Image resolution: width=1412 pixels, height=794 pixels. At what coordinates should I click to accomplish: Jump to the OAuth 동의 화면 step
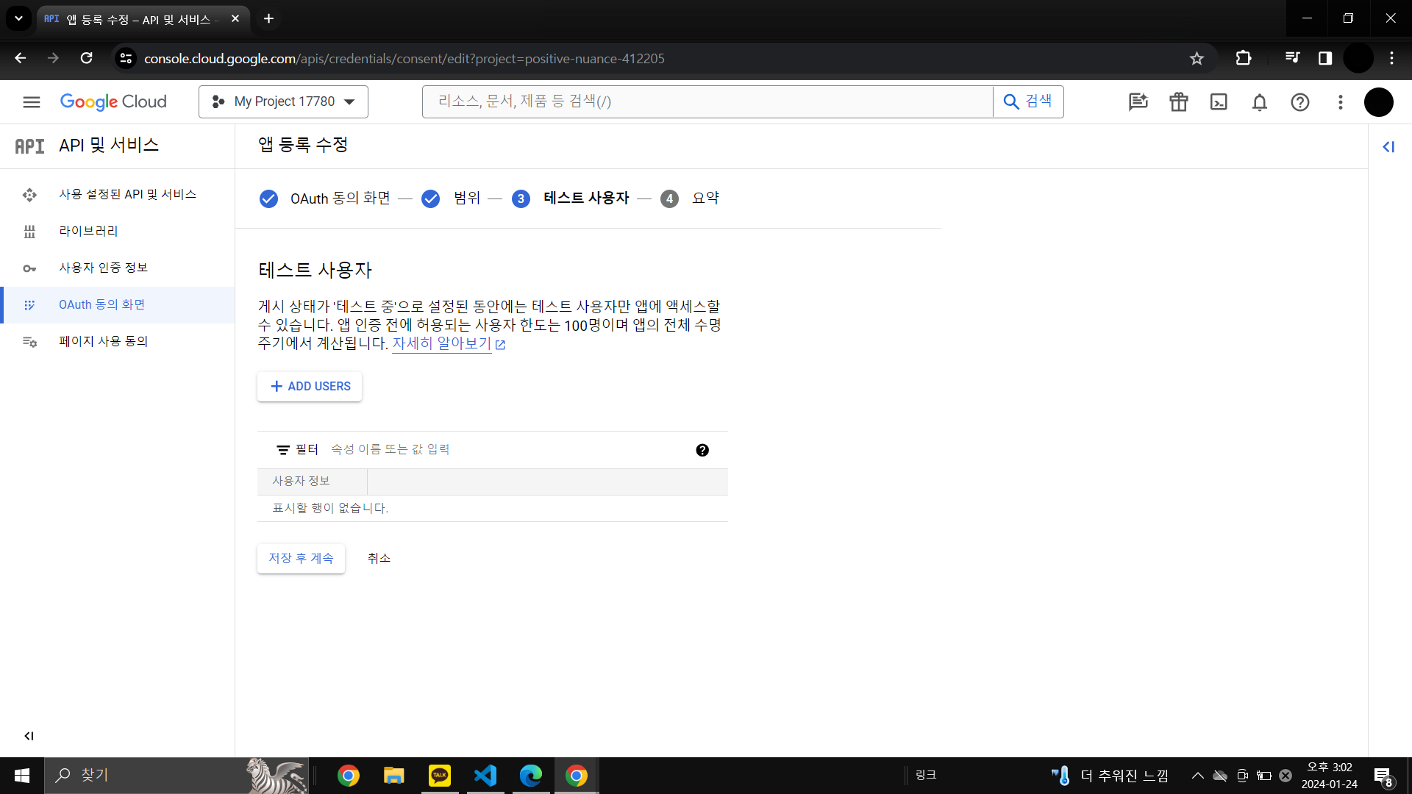click(339, 198)
